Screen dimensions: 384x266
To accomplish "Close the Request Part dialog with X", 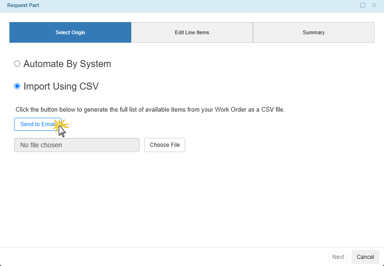I will click(x=374, y=5).
